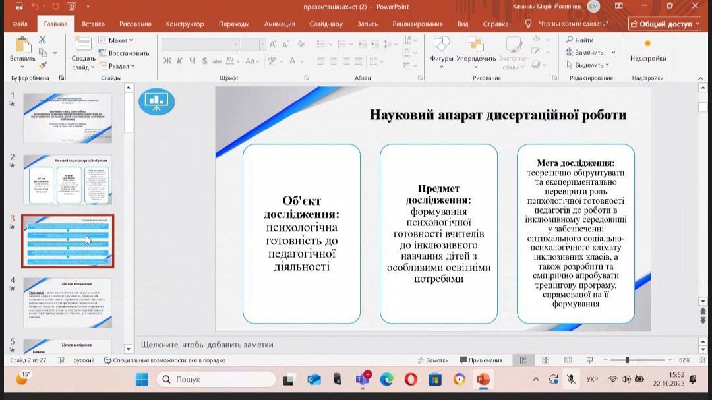This screenshot has width=712, height=400.
Task: Toggle the Comments (Примечания) pane
Action: click(481, 360)
